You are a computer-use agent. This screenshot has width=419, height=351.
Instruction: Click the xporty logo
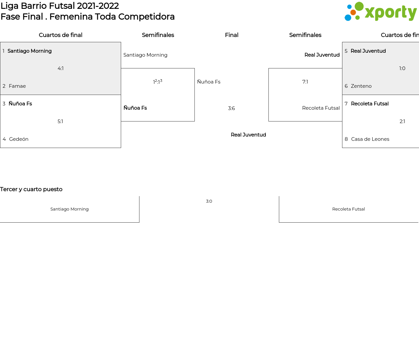click(x=380, y=12)
